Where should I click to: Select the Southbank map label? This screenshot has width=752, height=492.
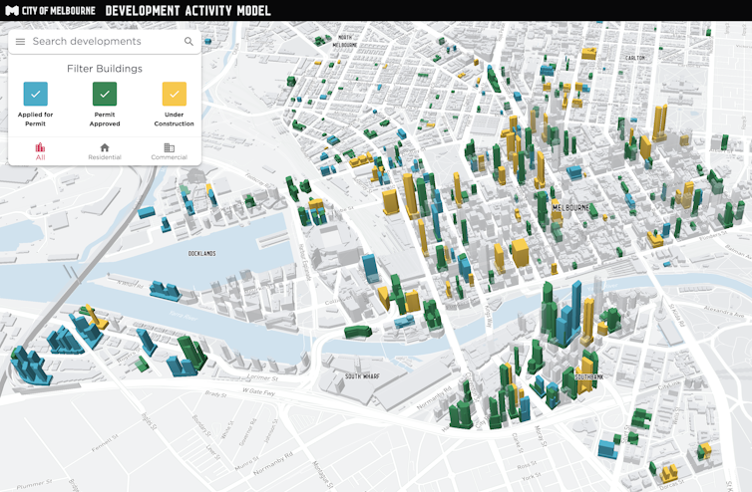[x=588, y=377]
